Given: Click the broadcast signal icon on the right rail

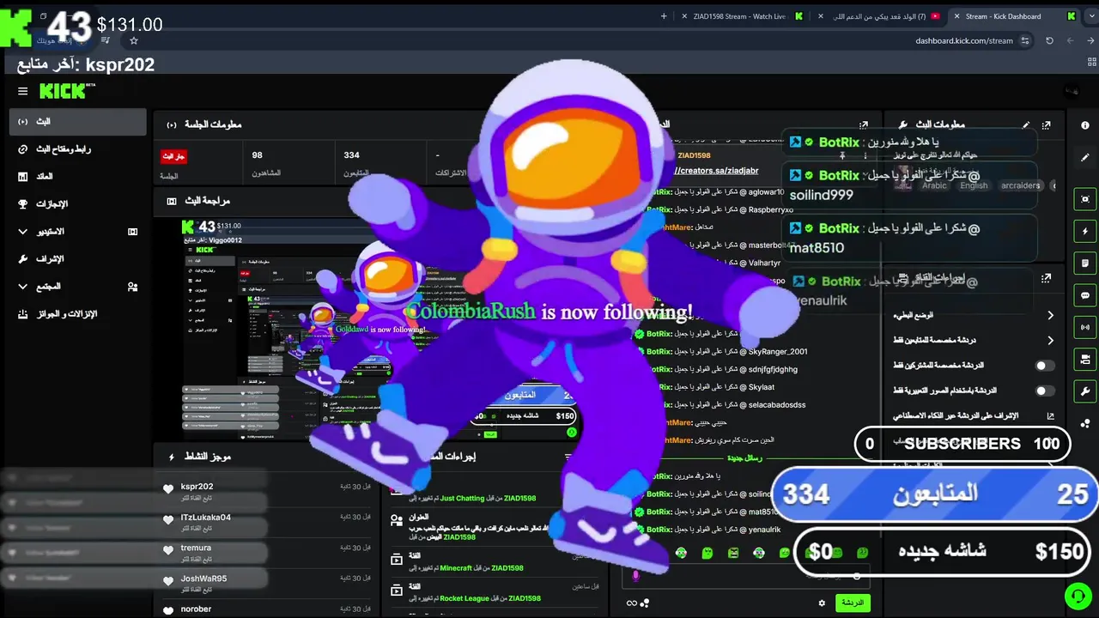Looking at the screenshot, I should 1085,327.
